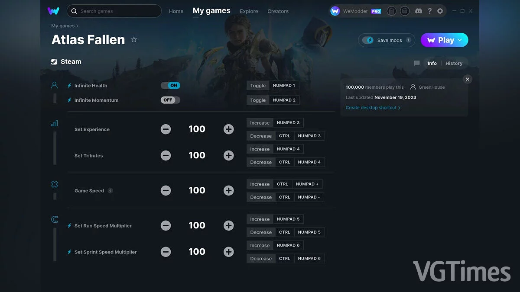Select the History tab
The width and height of the screenshot is (520, 292).
coord(454,63)
